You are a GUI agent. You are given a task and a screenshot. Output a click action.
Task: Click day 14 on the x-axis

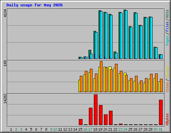tap(75, 129)
